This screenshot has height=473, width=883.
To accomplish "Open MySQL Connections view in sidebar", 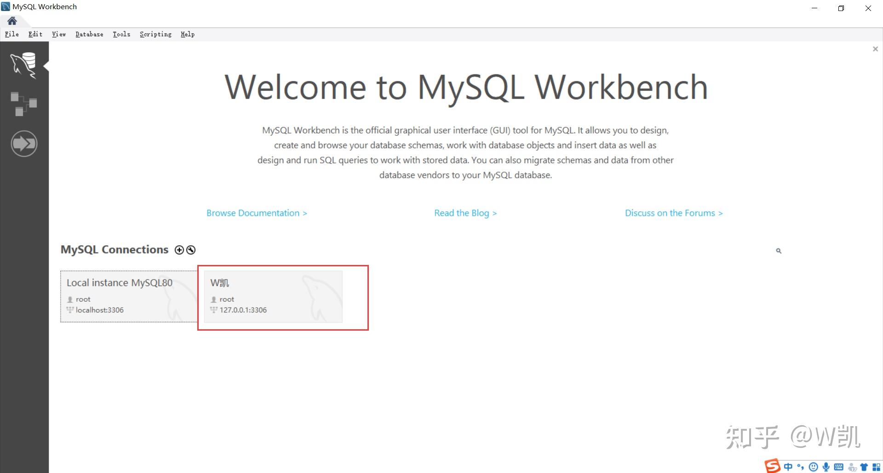I will click(23, 65).
